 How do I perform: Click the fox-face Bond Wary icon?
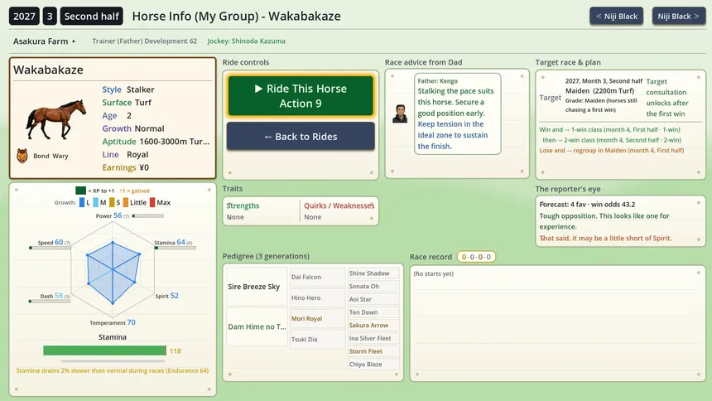pos(22,156)
